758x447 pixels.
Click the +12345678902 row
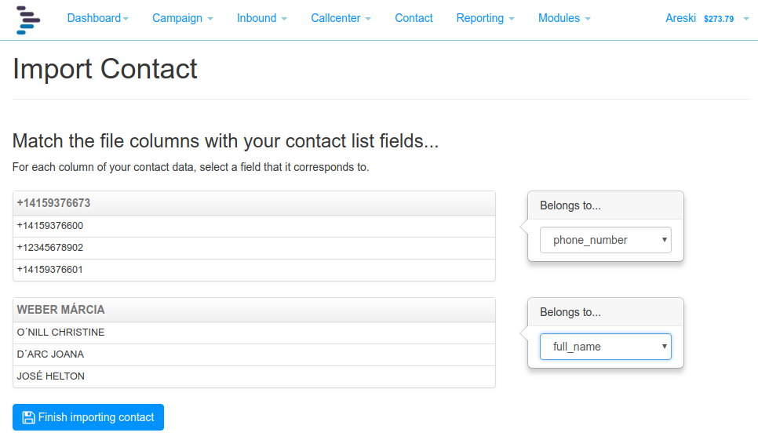tap(253, 248)
